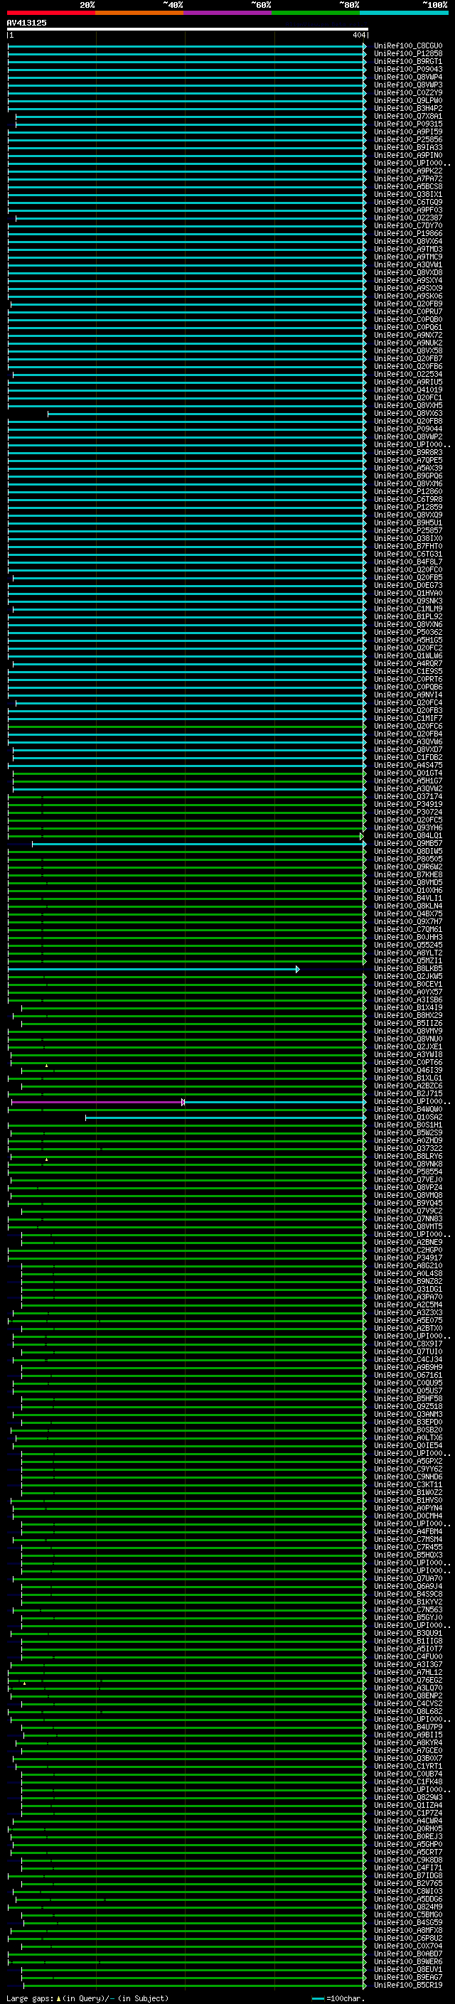Open the UniRef100_P19866 entry
This screenshot has height=2004, width=455.
click(407, 233)
